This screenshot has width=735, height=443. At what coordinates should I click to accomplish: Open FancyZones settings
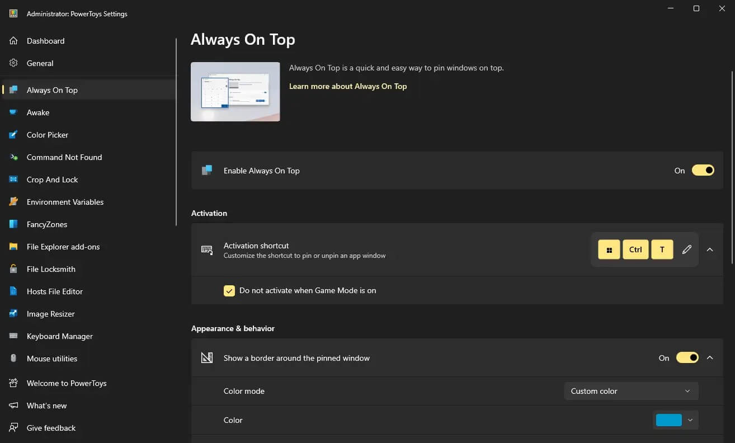(89, 224)
